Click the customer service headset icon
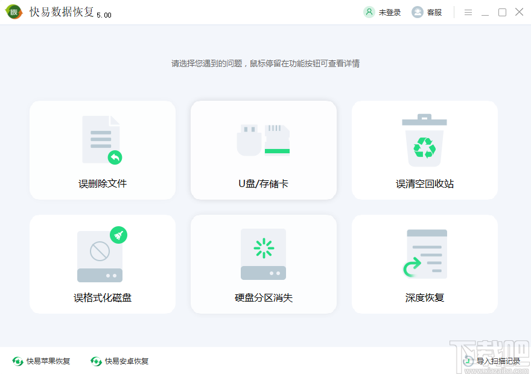Viewport: 531px width, 374px height. point(418,12)
